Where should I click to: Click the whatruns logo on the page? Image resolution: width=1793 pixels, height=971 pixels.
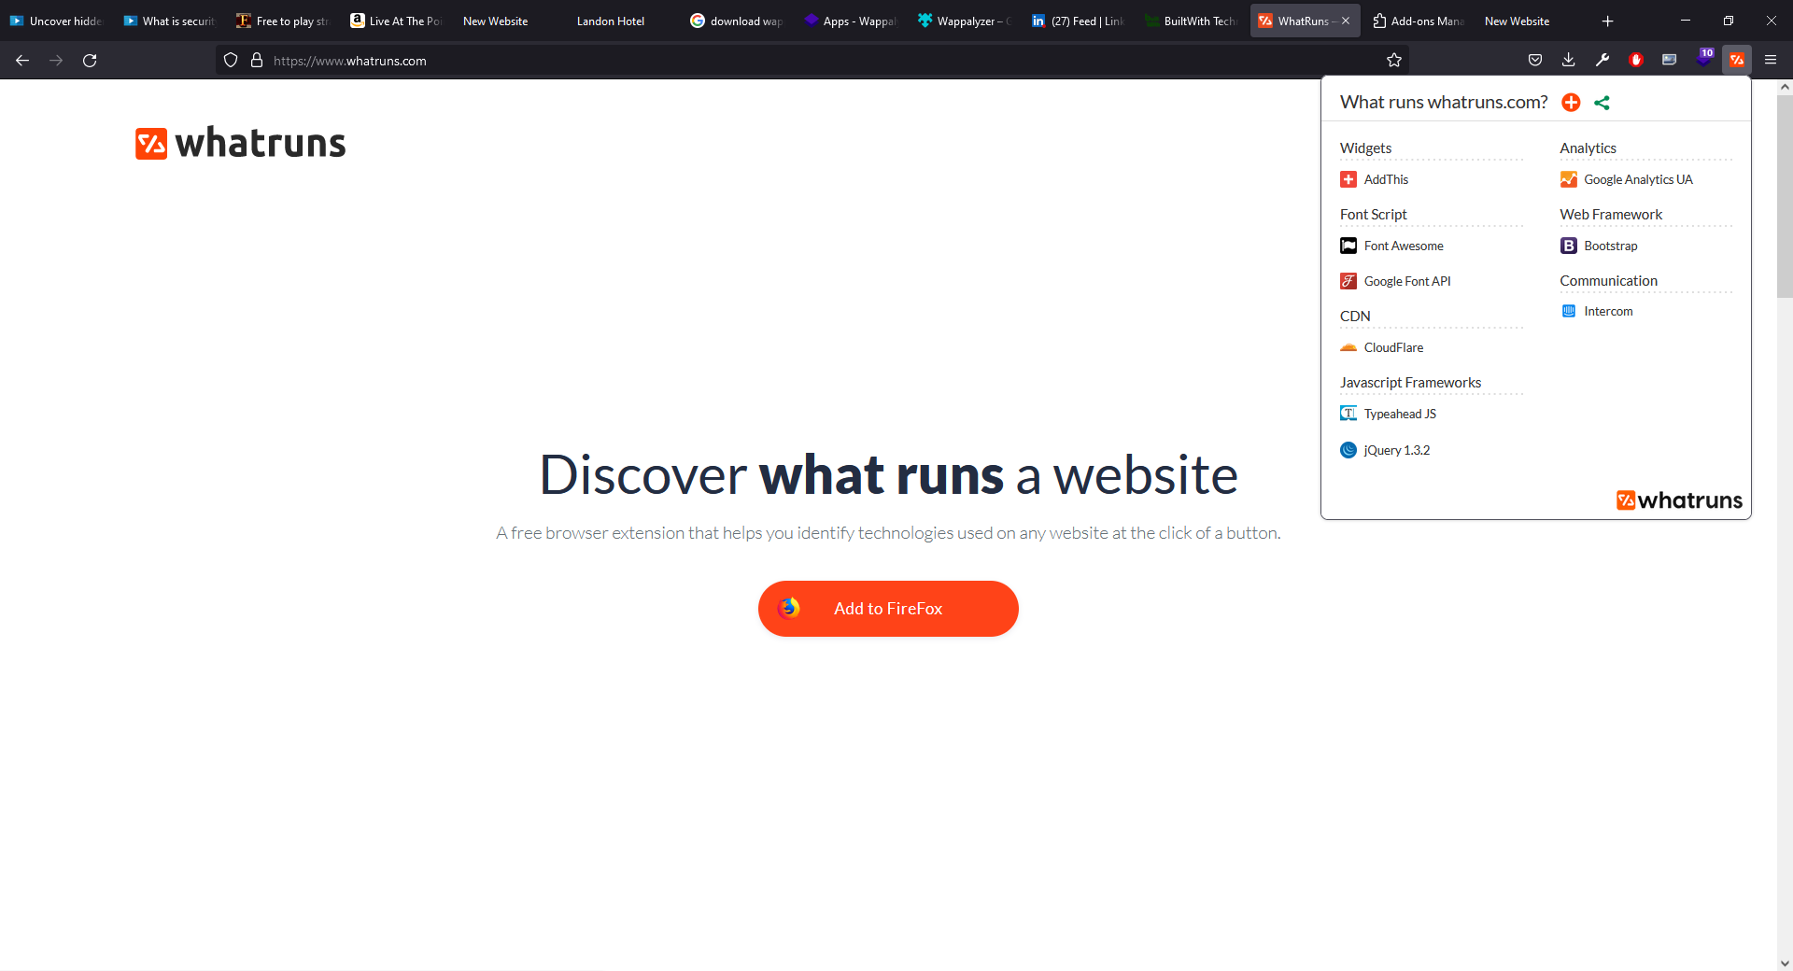pyautogui.click(x=241, y=143)
